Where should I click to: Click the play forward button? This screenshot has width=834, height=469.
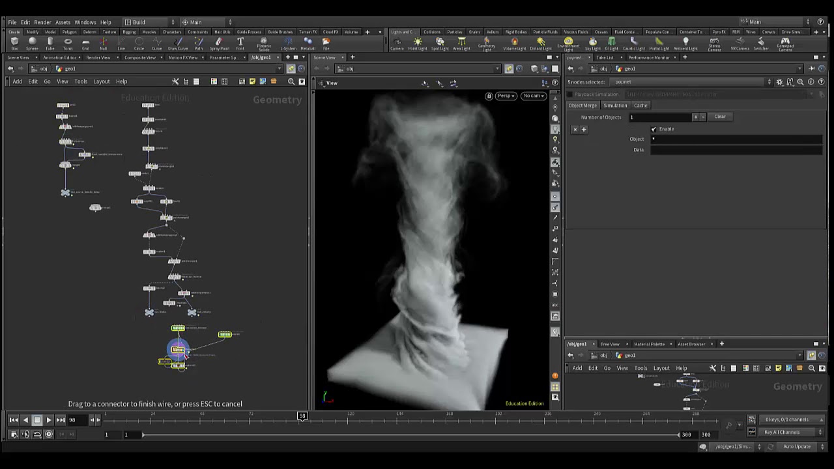[48, 420]
